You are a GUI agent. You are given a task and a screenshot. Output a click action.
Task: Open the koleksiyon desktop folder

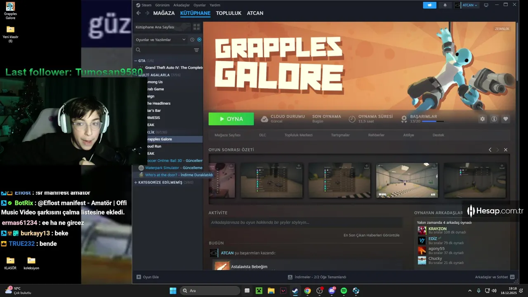pos(31,263)
